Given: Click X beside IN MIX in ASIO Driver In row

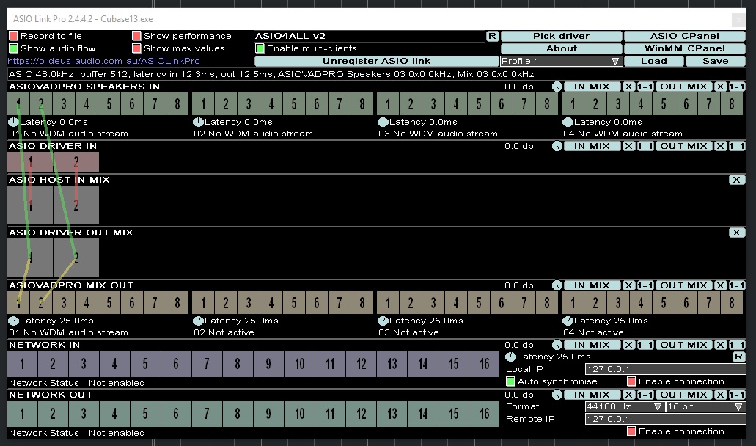Looking at the screenshot, I should [x=628, y=146].
